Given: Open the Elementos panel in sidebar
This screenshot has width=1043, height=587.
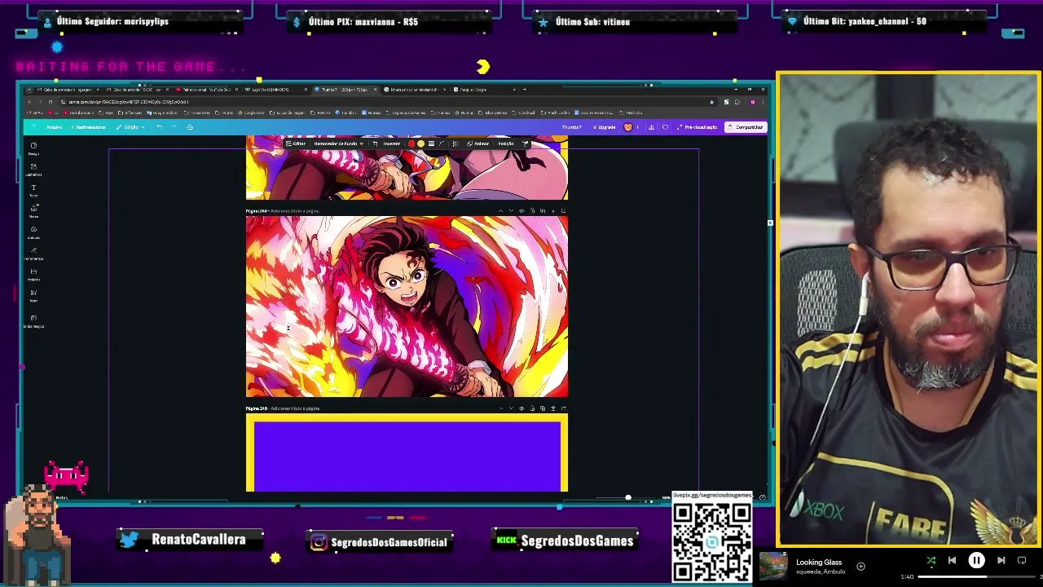Looking at the screenshot, I should click(33, 169).
